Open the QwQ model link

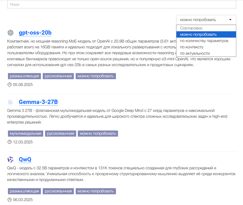coord(25,160)
